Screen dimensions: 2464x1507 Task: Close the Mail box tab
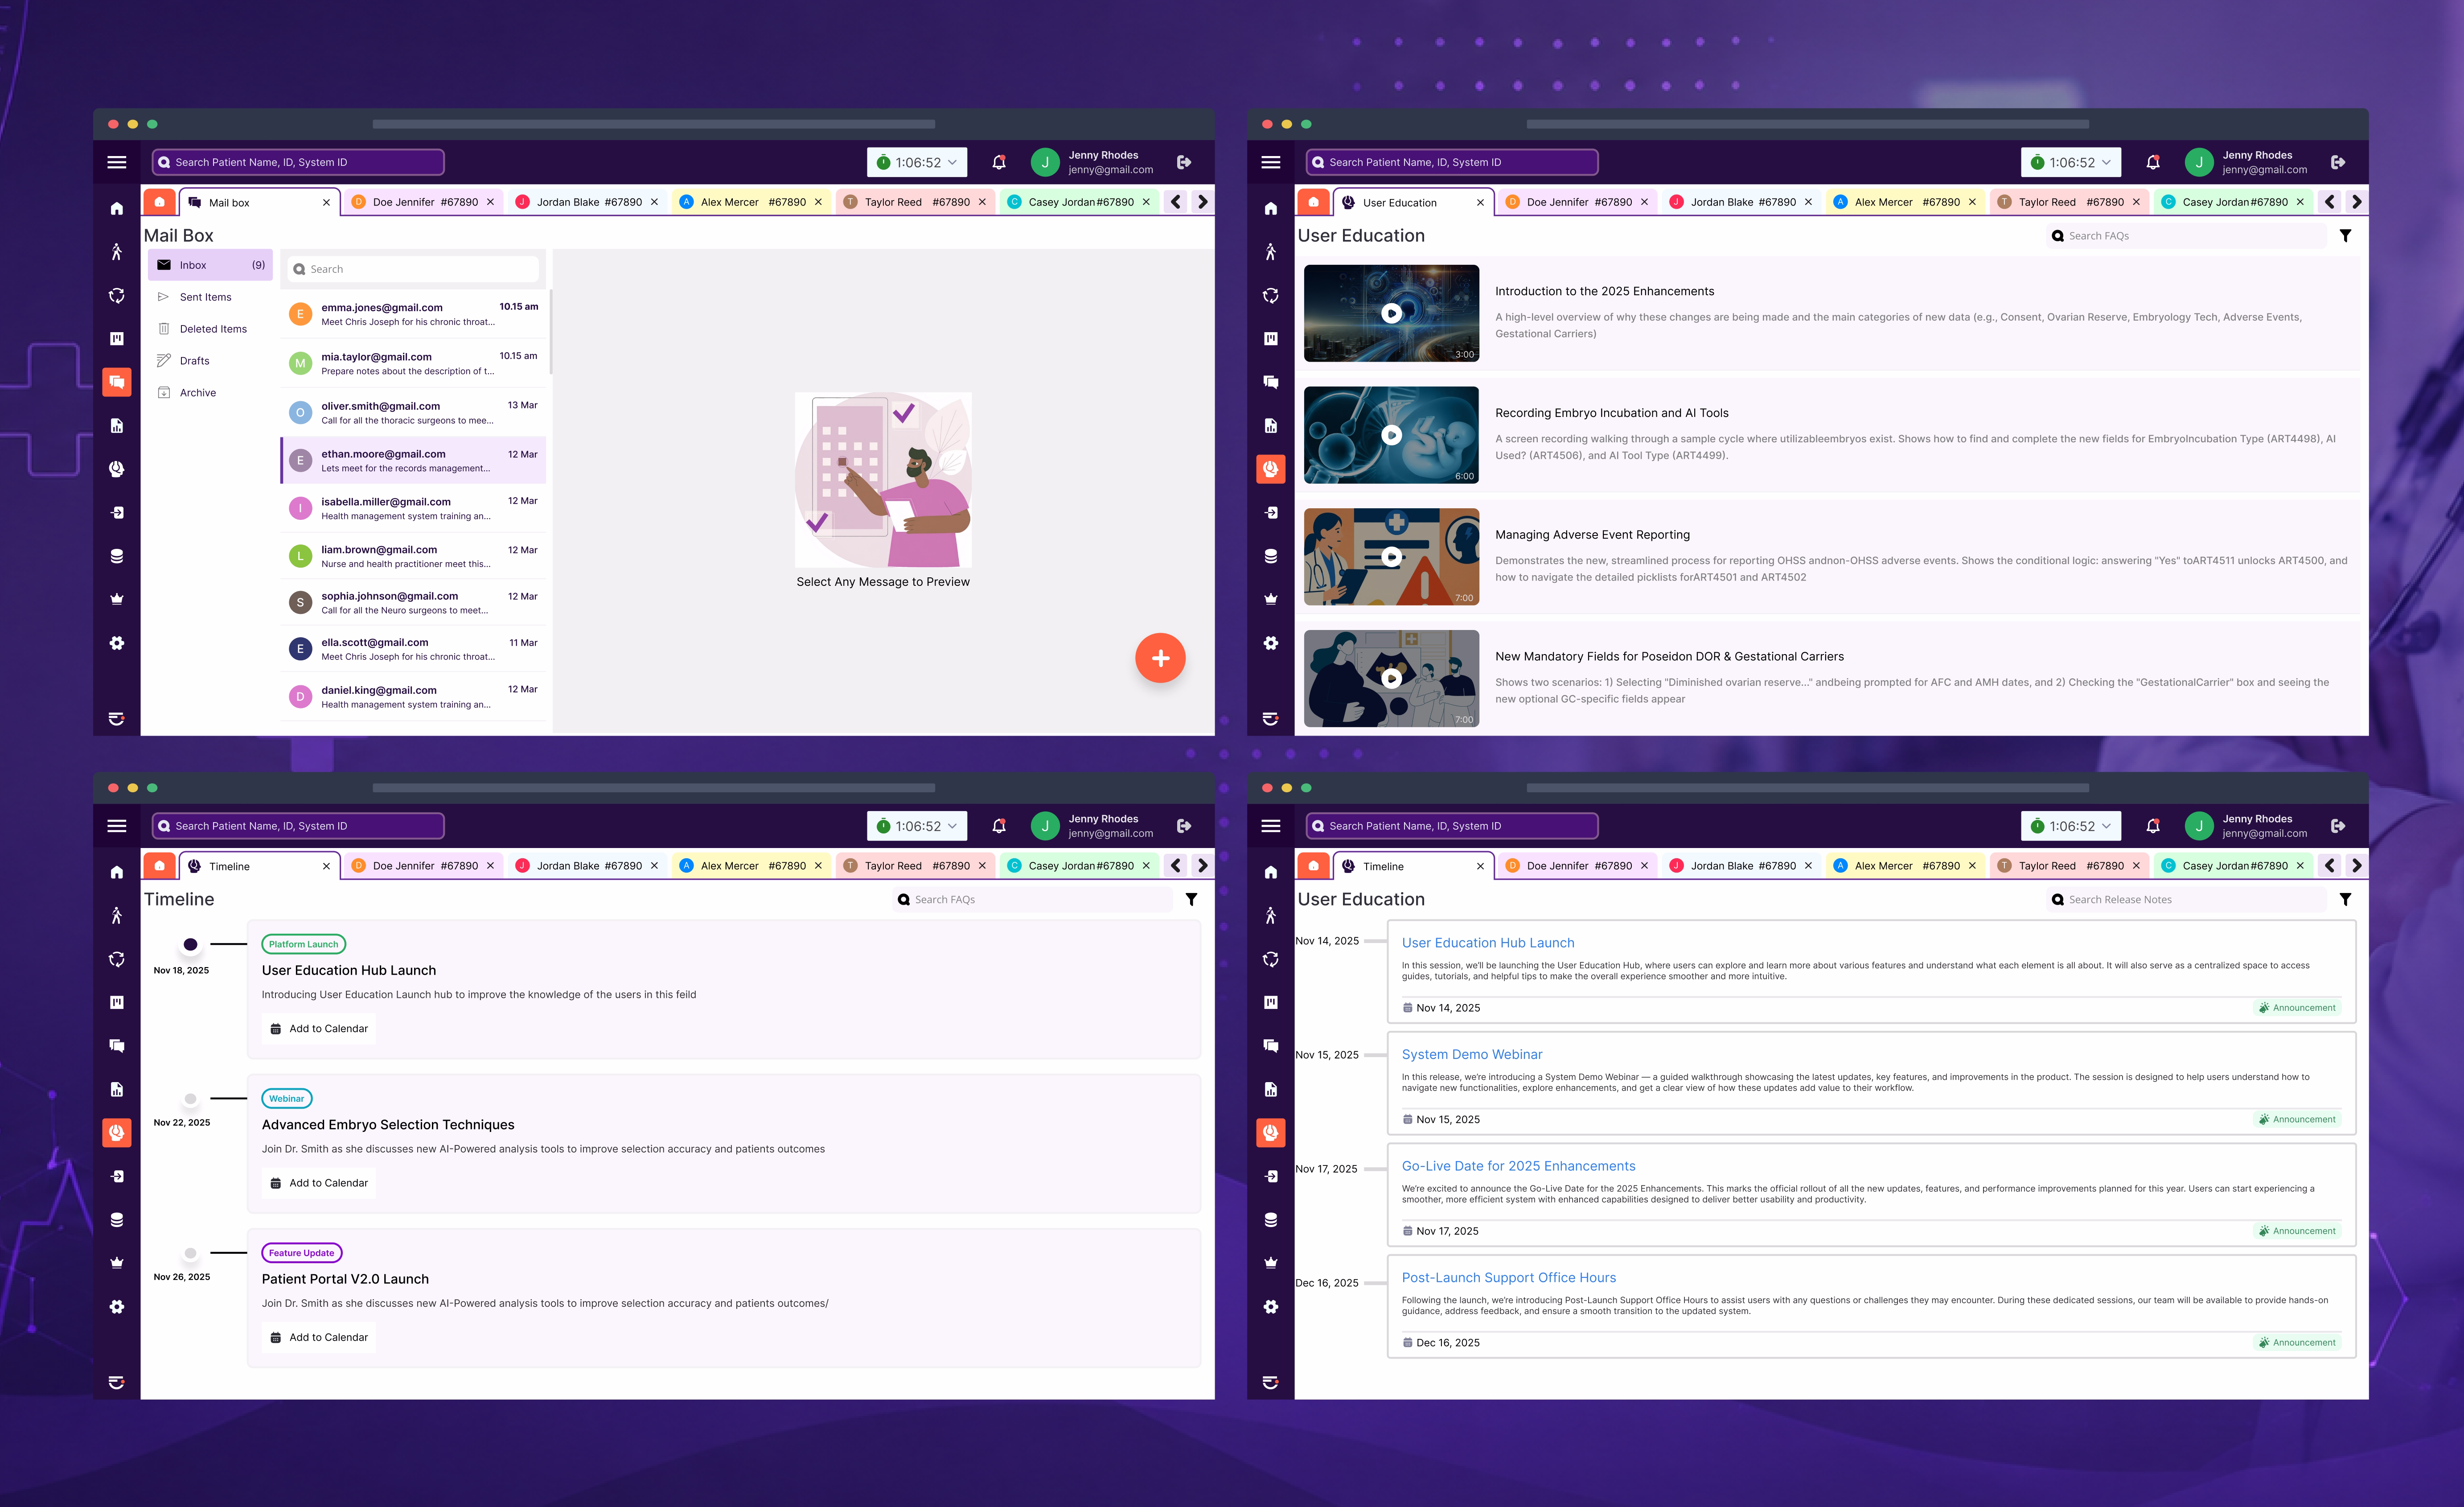(326, 203)
